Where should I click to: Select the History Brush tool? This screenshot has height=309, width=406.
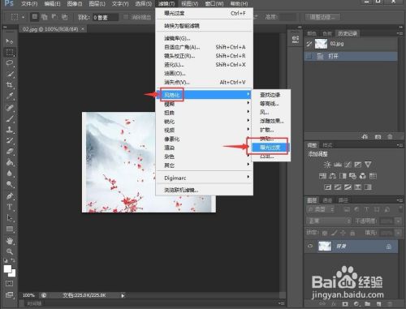click(10, 140)
